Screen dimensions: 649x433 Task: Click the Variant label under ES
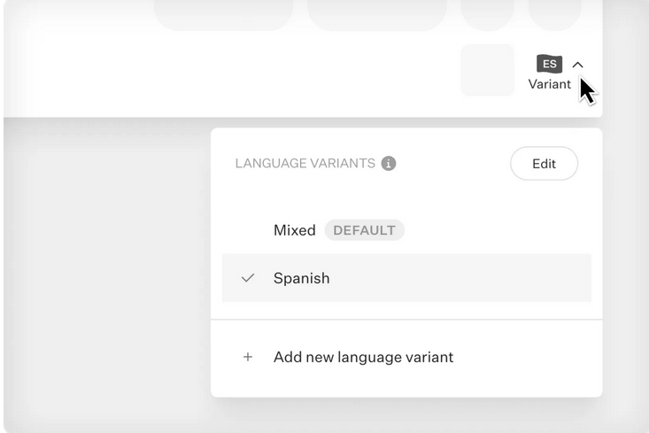(549, 84)
